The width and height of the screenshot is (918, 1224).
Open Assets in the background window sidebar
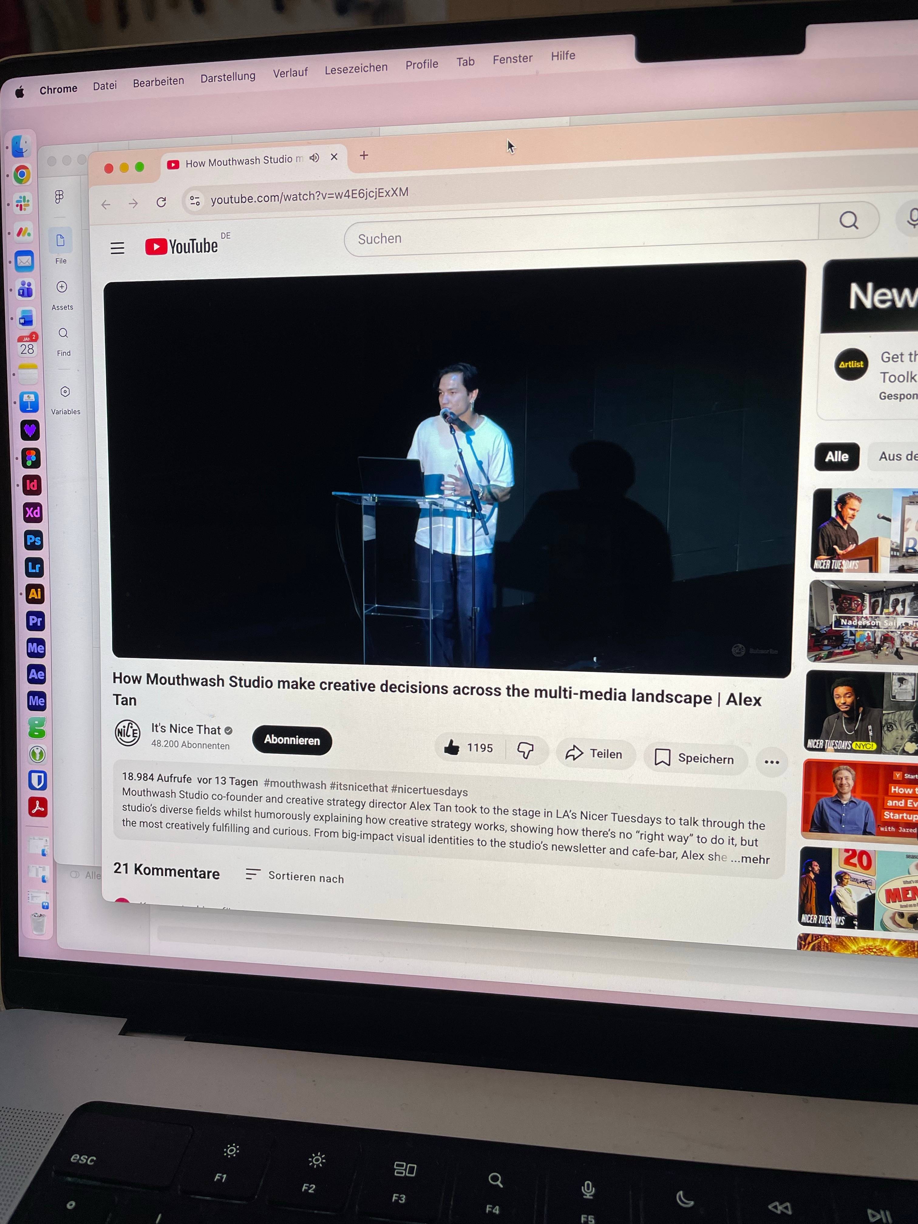[62, 294]
